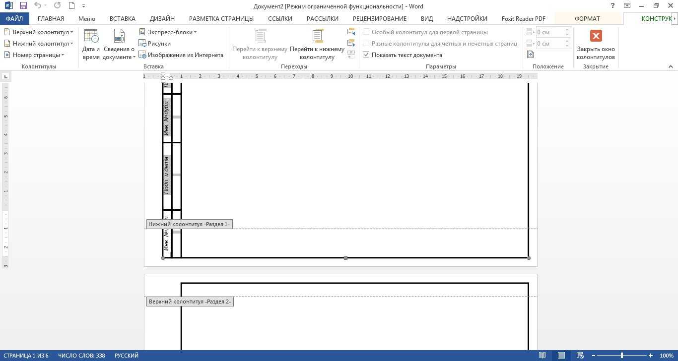Click the first line indent marker on ruler
Image resolution: width=678 pixels, height=361 pixels.
163,74
